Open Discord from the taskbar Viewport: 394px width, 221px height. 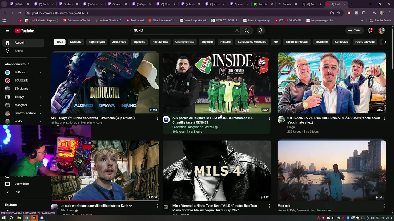42,218
